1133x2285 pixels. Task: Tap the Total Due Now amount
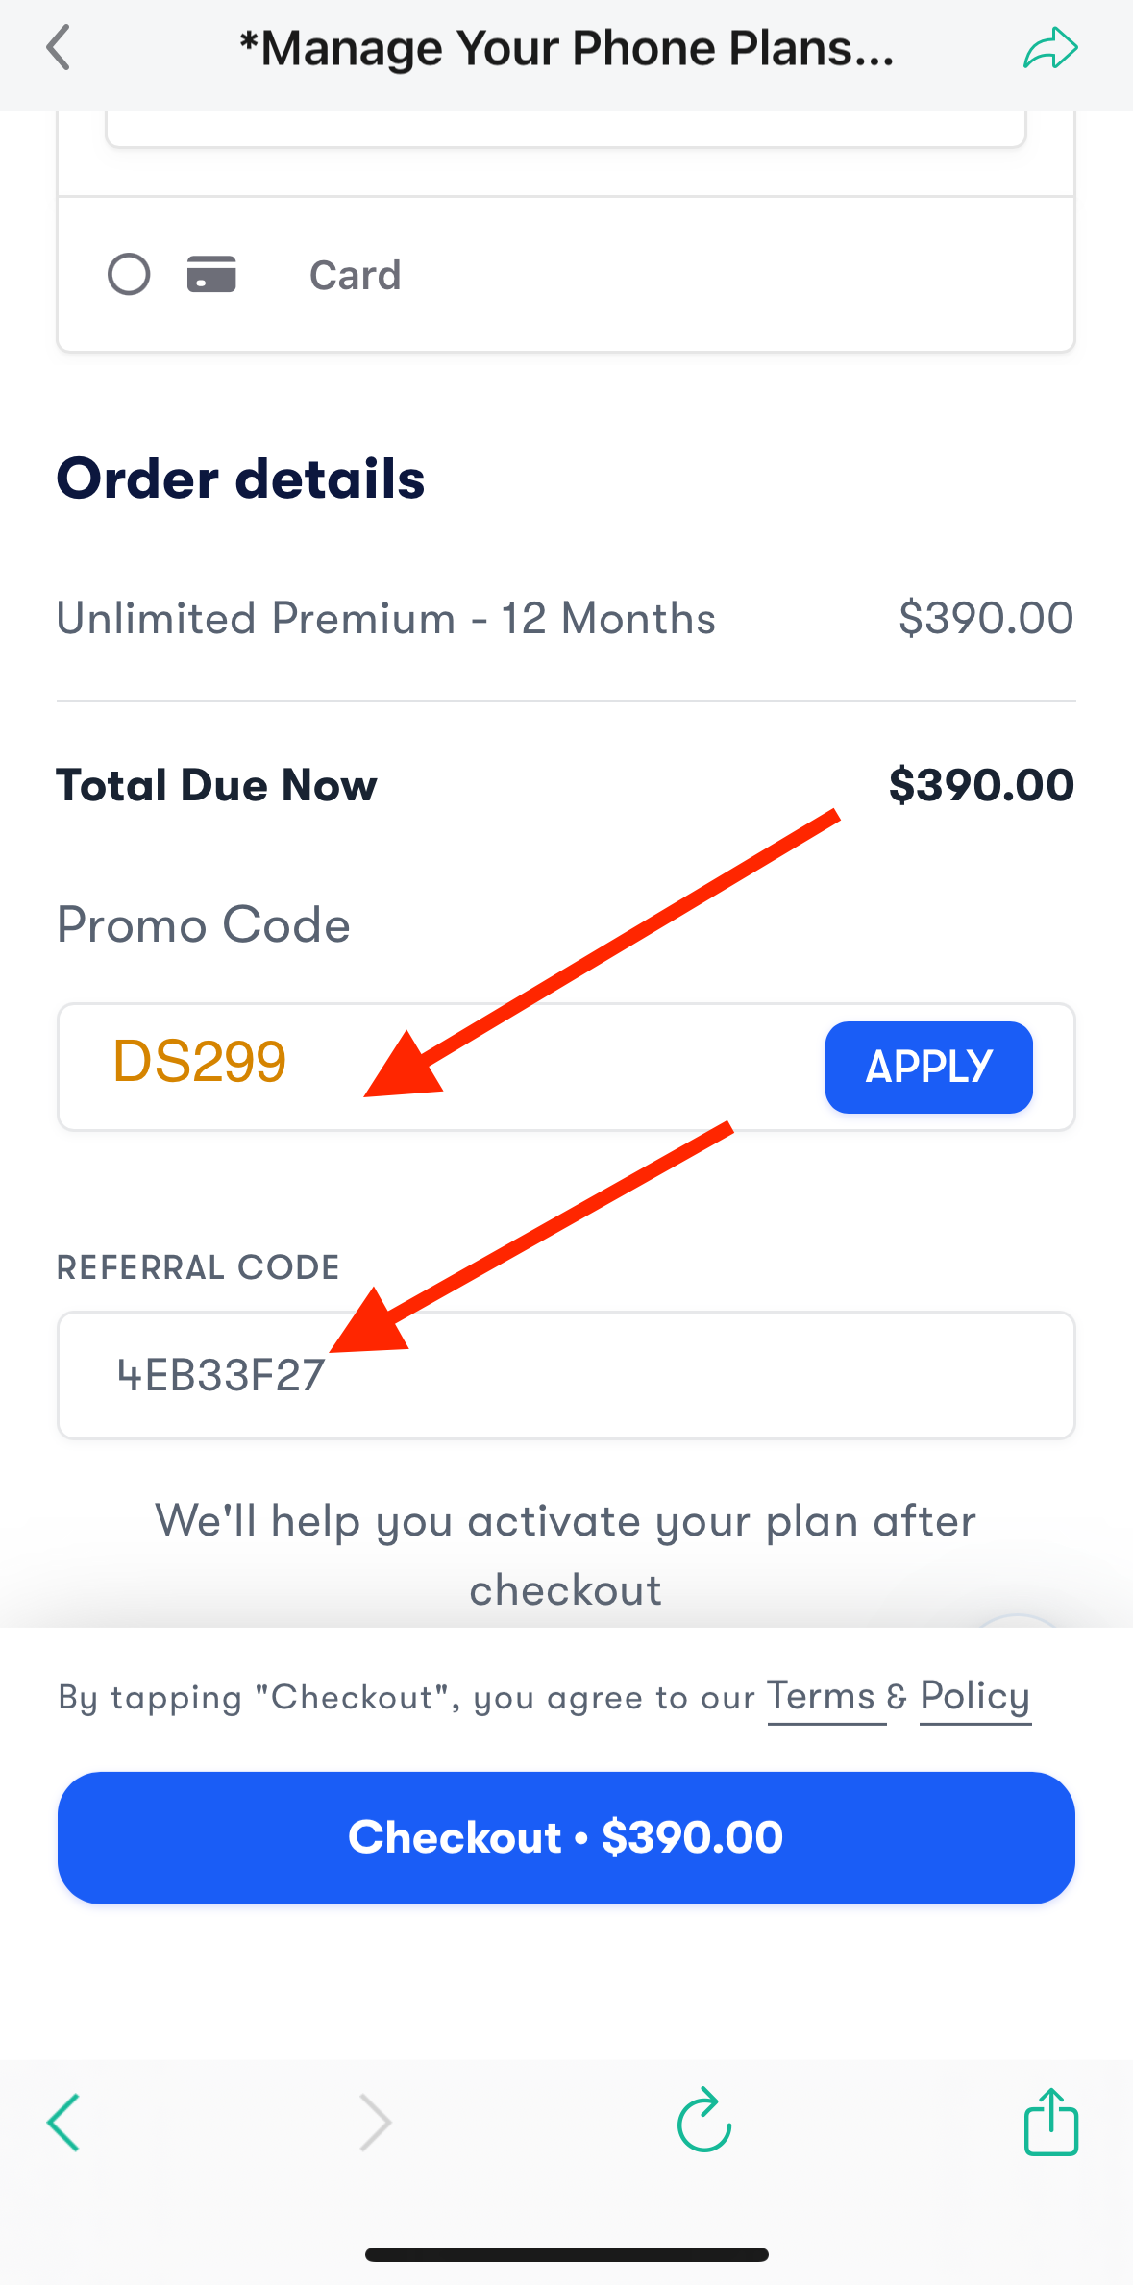tap(980, 785)
